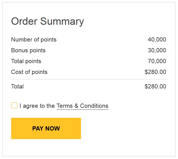This screenshot has width=178, height=159.
Task: Select the Bonus points label
Action: coord(28,50)
